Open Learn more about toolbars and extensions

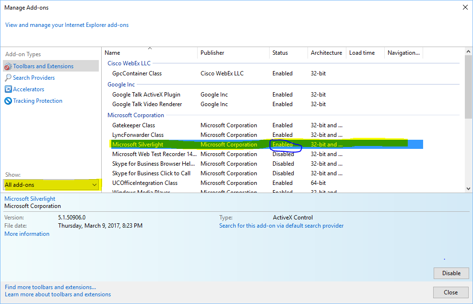58,294
